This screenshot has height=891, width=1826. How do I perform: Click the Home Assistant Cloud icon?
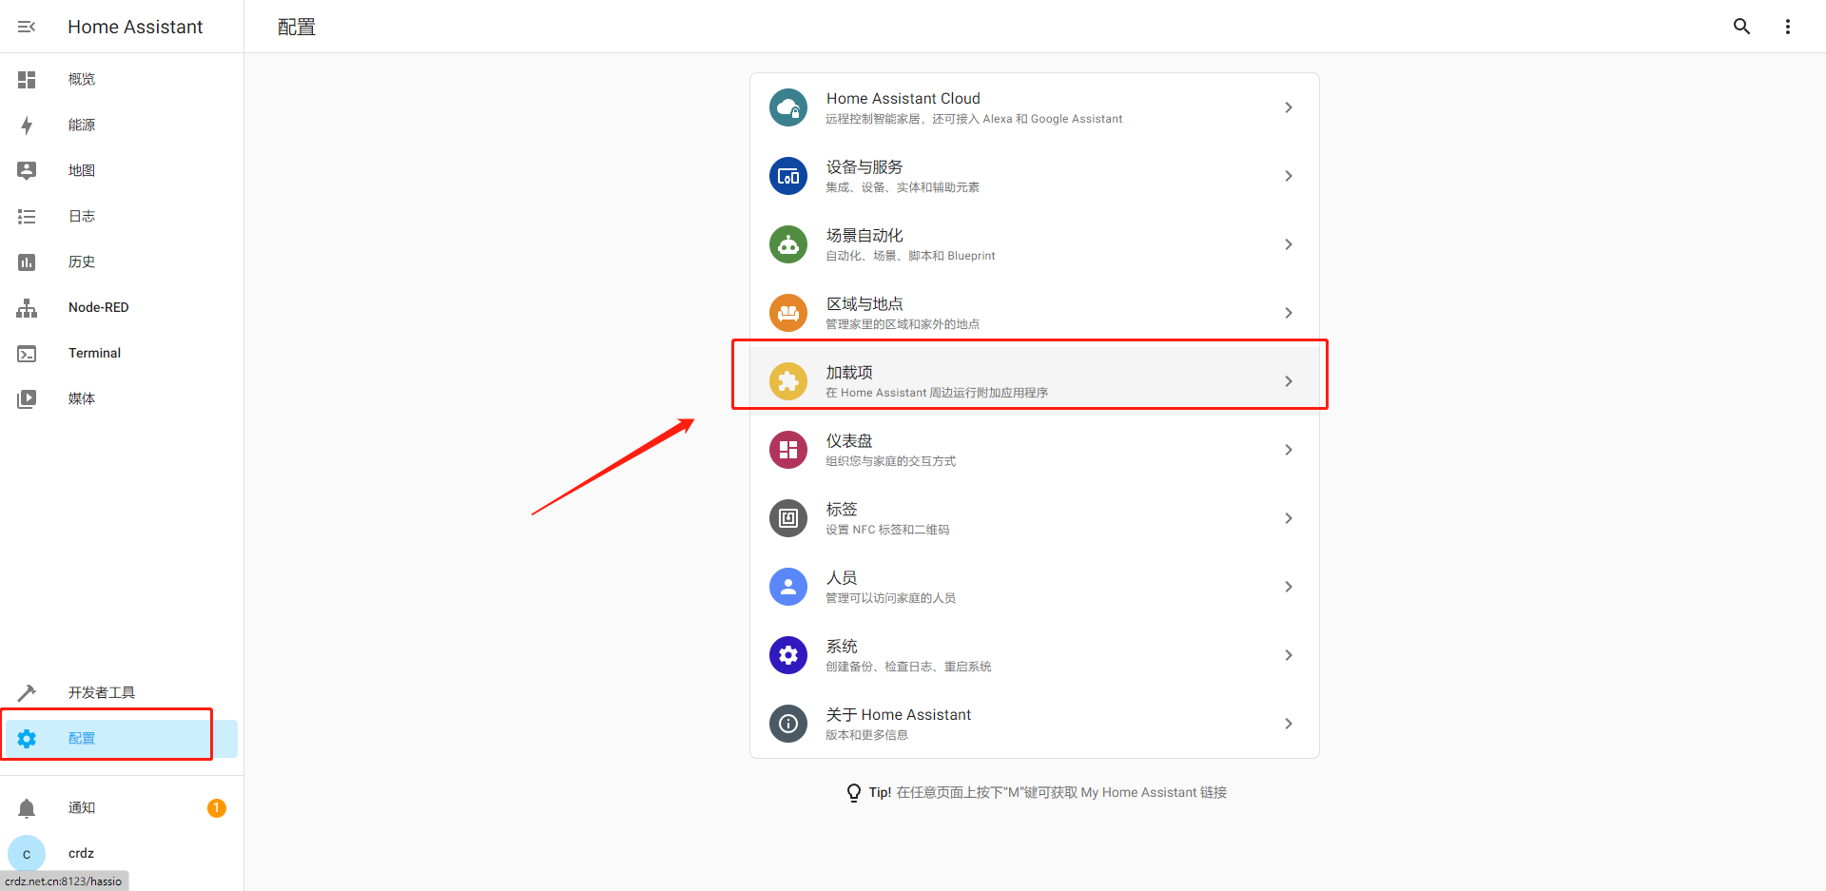[787, 107]
